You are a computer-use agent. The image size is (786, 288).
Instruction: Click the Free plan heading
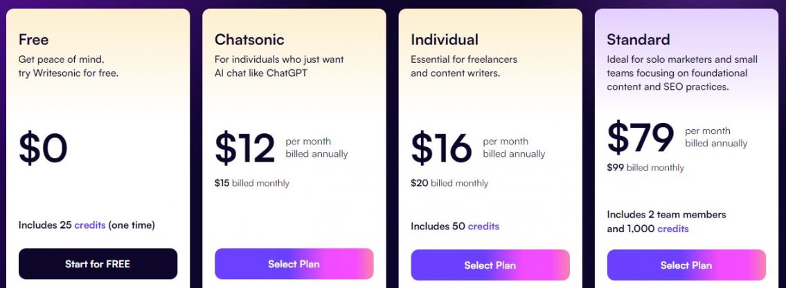click(33, 39)
